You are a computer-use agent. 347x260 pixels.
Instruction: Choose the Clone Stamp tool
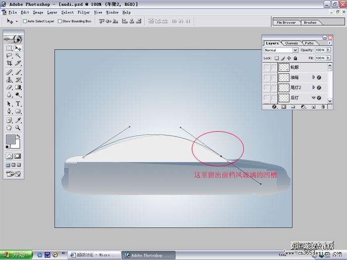[9, 80]
